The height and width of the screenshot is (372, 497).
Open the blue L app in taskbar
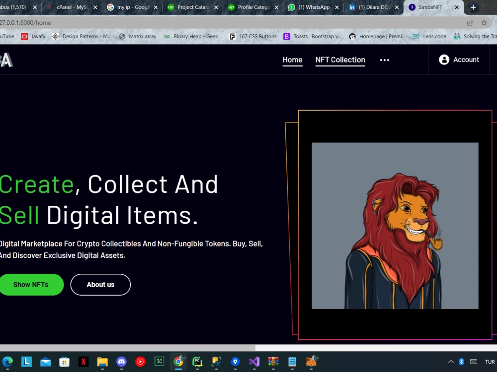click(27, 361)
